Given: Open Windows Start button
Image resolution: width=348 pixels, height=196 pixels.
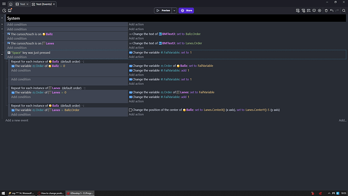Looking at the screenshot, I should pyautogui.click(x=3, y=193).
